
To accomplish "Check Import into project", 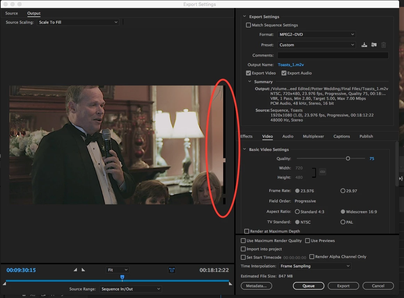I will point(243,249).
